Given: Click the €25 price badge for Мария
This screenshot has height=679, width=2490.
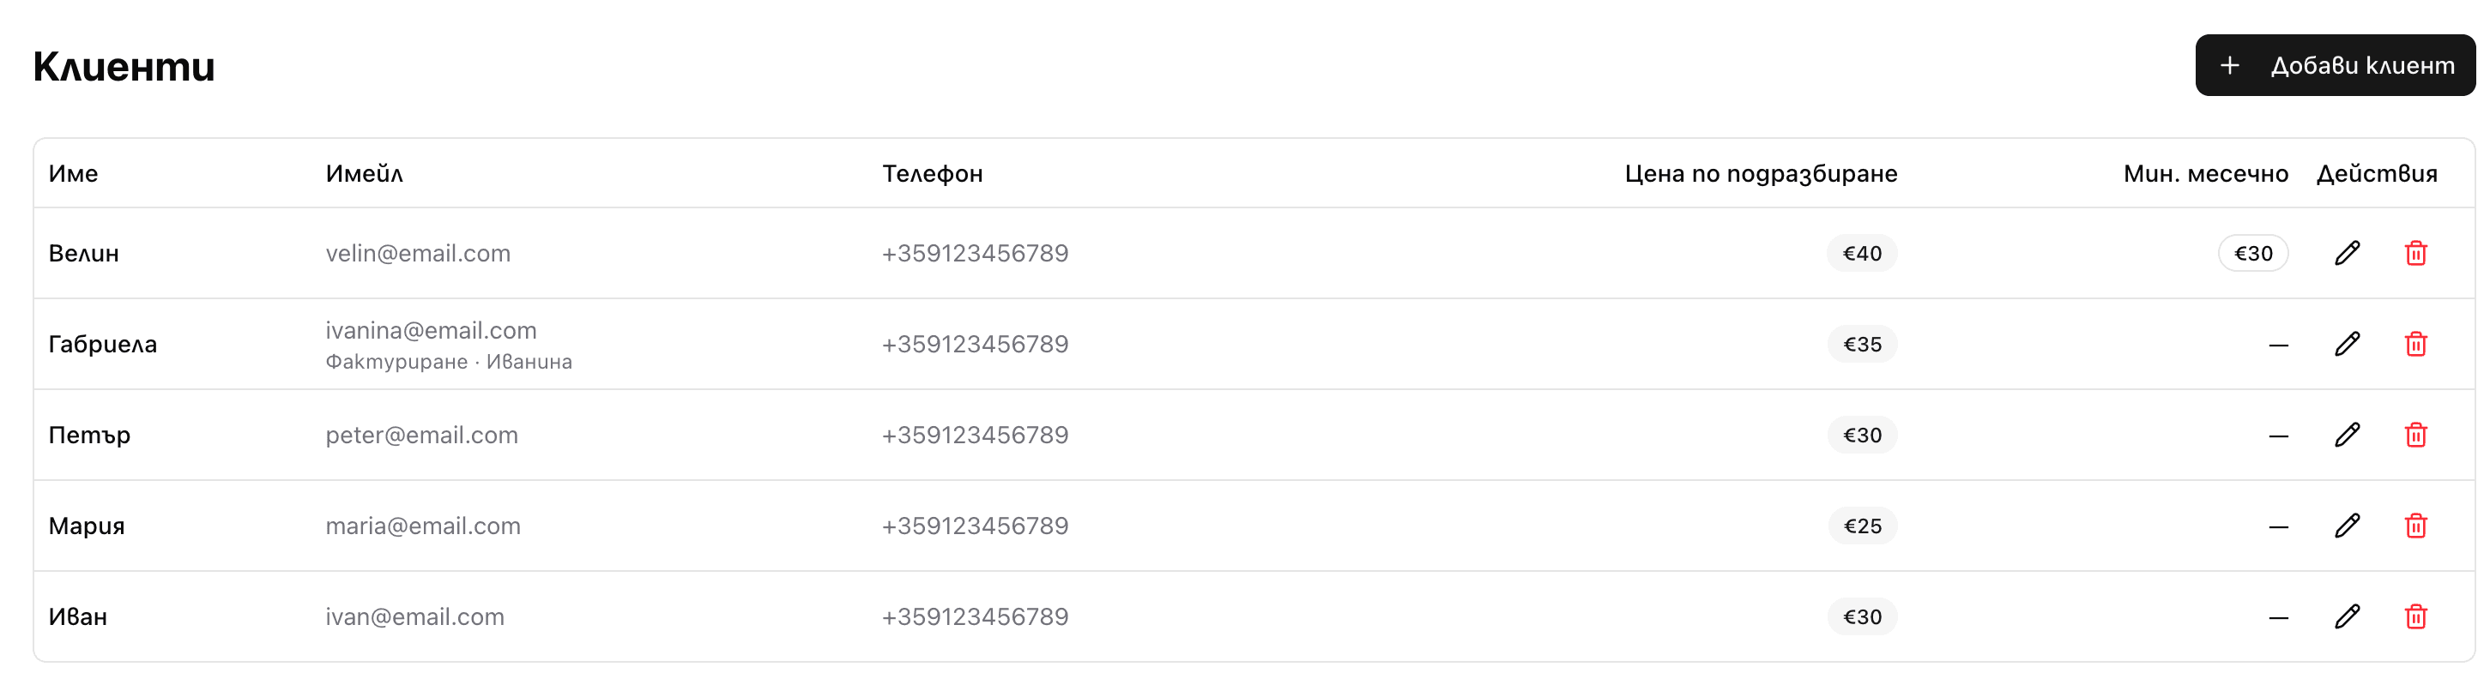Looking at the screenshot, I should coord(1862,526).
